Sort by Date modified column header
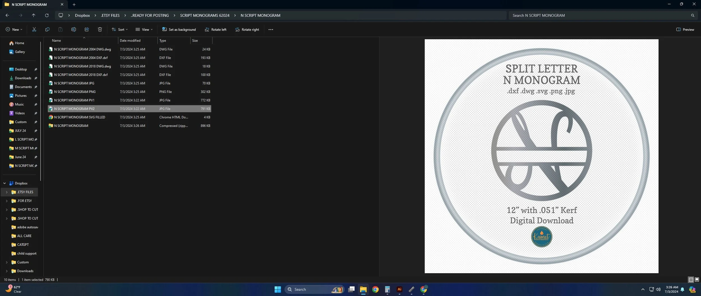The height and width of the screenshot is (296, 701). tap(138, 40)
